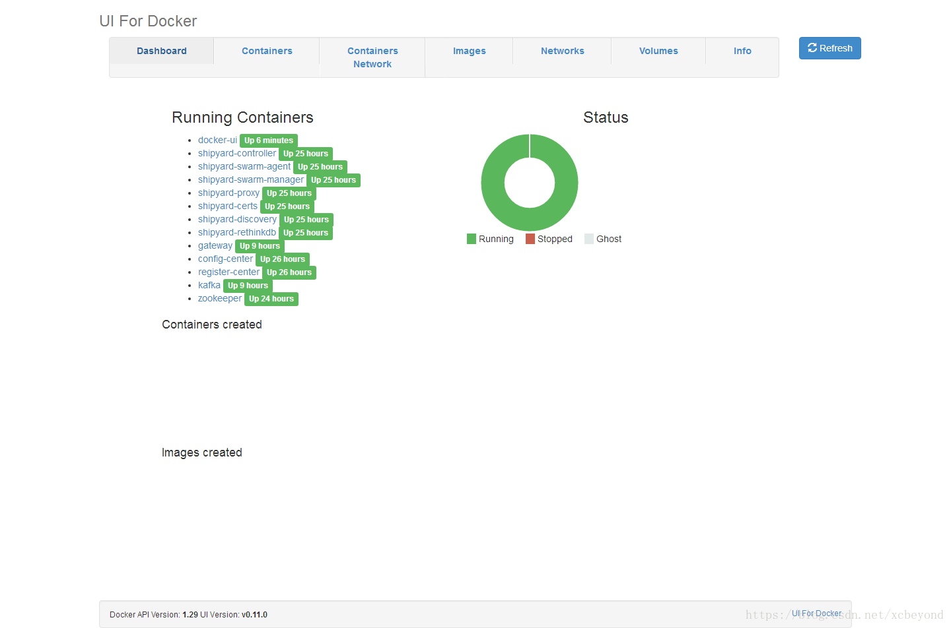This screenshot has height=628, width=951.
Task: Open the Images tab
Action: (469, 51)
